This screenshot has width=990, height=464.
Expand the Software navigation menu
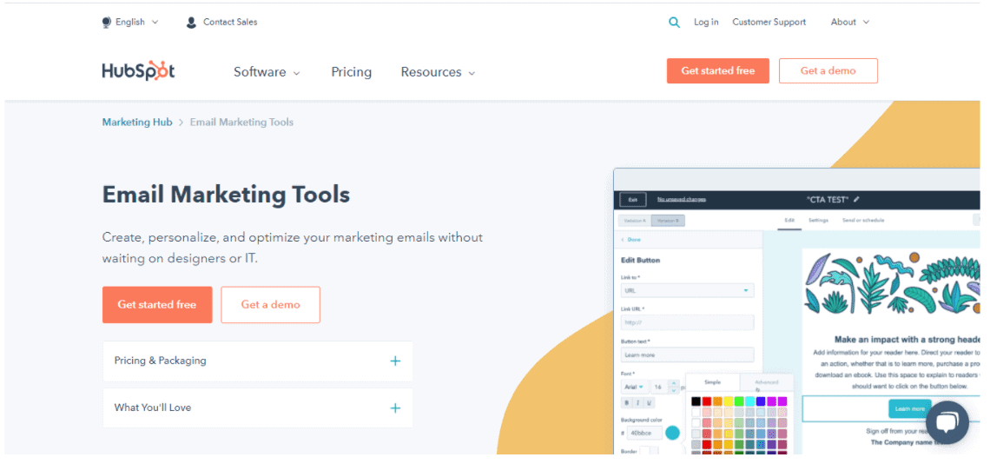(x=267, y=72)
